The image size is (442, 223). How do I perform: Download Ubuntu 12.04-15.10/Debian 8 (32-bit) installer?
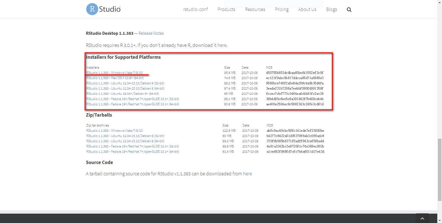[125, 83]
